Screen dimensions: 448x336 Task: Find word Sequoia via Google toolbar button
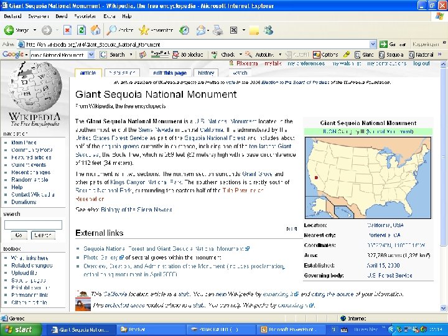[x=391, y=54]
